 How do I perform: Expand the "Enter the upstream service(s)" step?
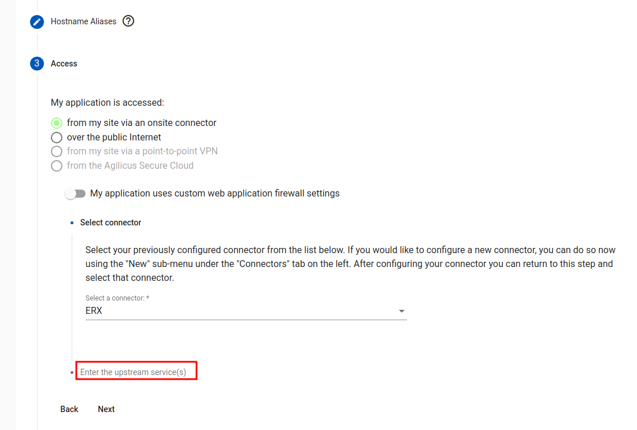134,372
